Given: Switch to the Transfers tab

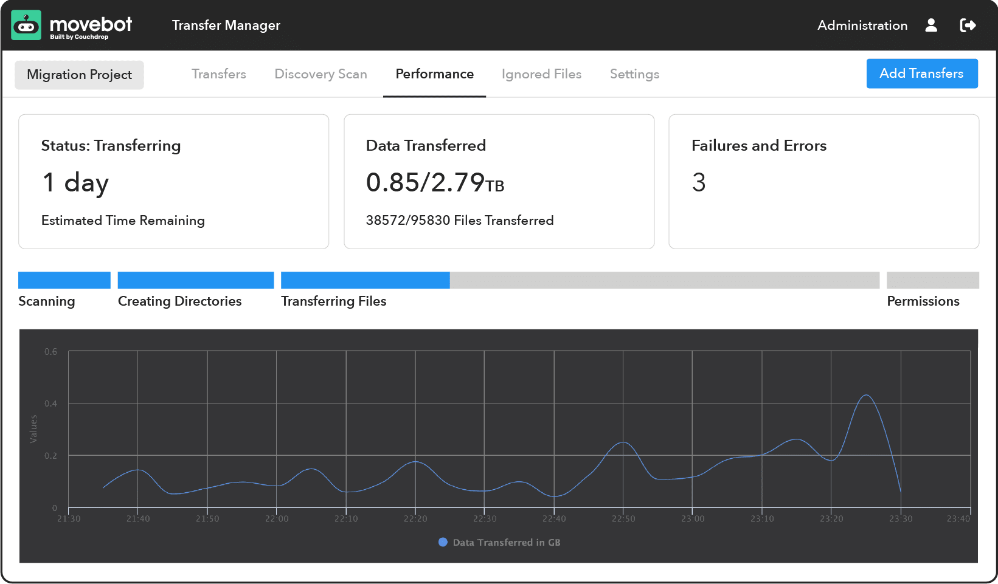Looking at the screenshot, I should coord(218,74).
